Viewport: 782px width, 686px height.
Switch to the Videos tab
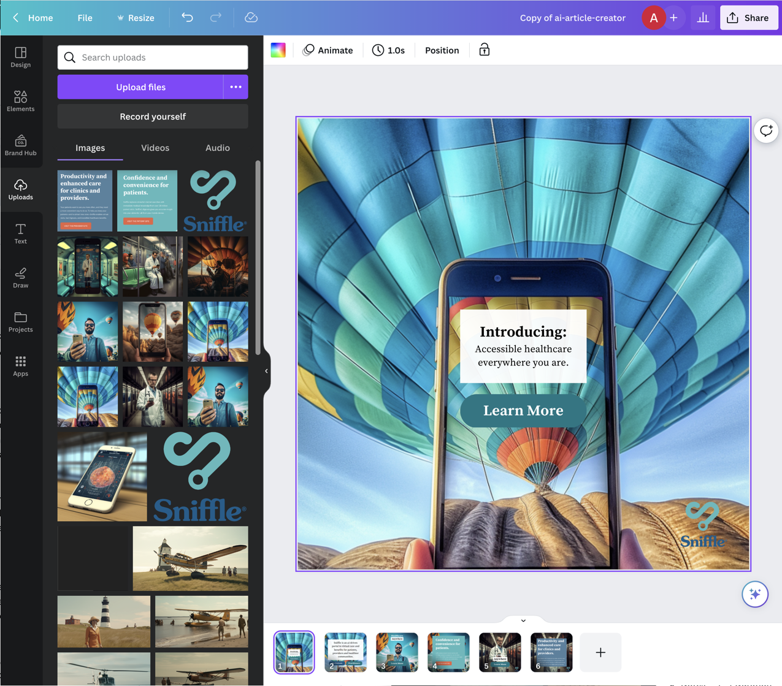155,148
